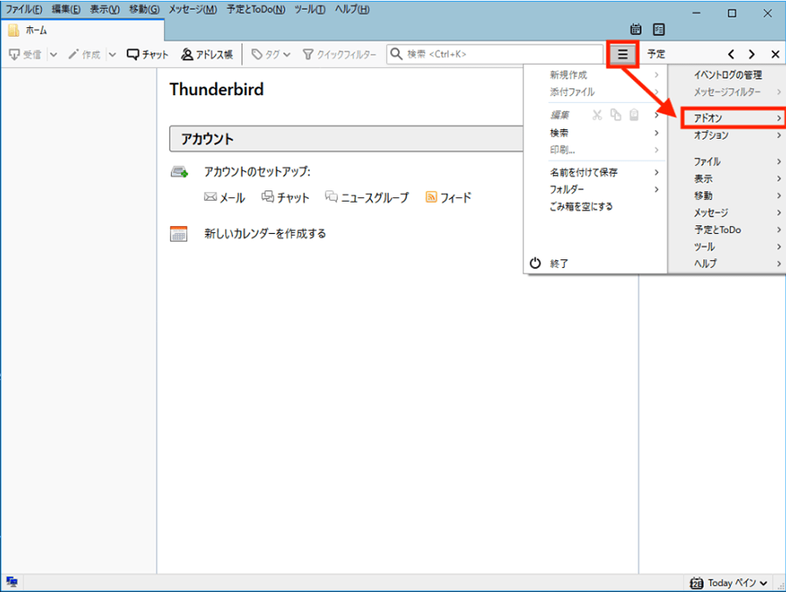Set up a ニュースグループ account

click(367, 197)
